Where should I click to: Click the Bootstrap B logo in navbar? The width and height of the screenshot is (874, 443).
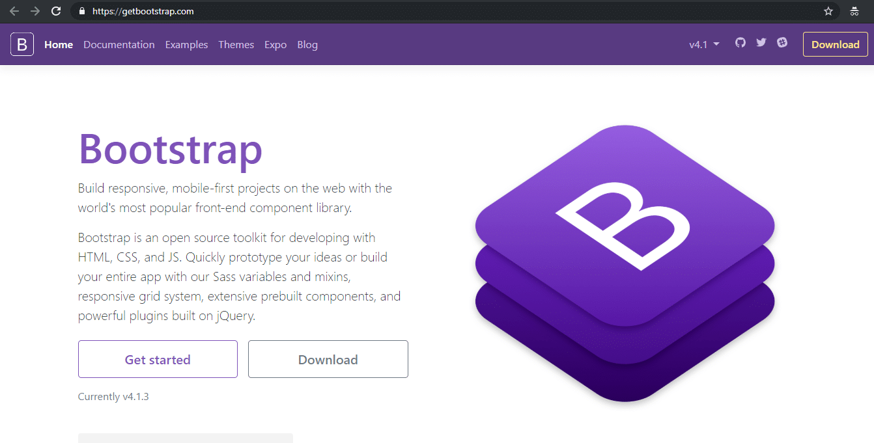22,44
